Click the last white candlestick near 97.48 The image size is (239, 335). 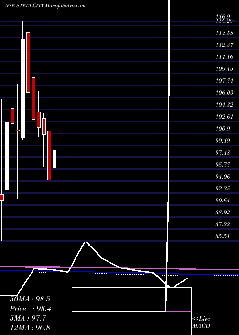pos(54,159)
